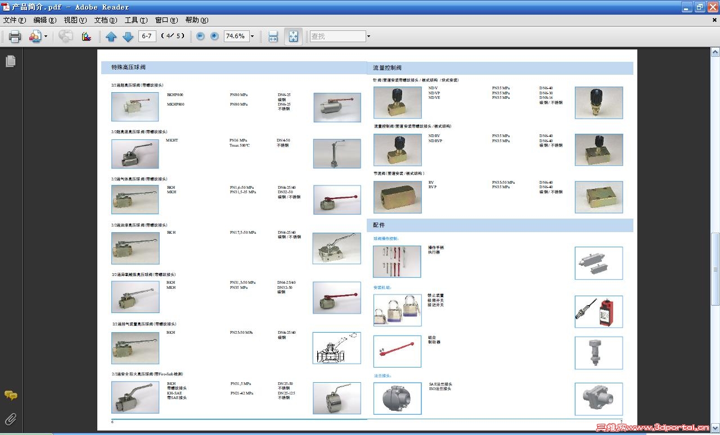
Task: Click the 操作手柄 label
Action: pos(436,247)
